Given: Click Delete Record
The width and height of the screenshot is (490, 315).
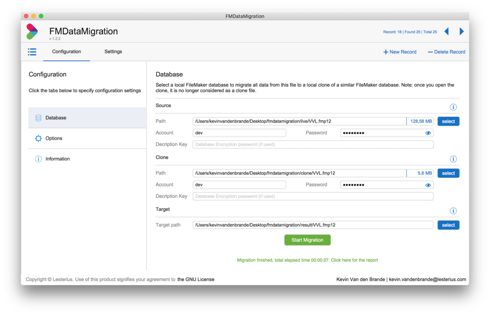Looking at the screenshot, I should [x=446, y=52].
